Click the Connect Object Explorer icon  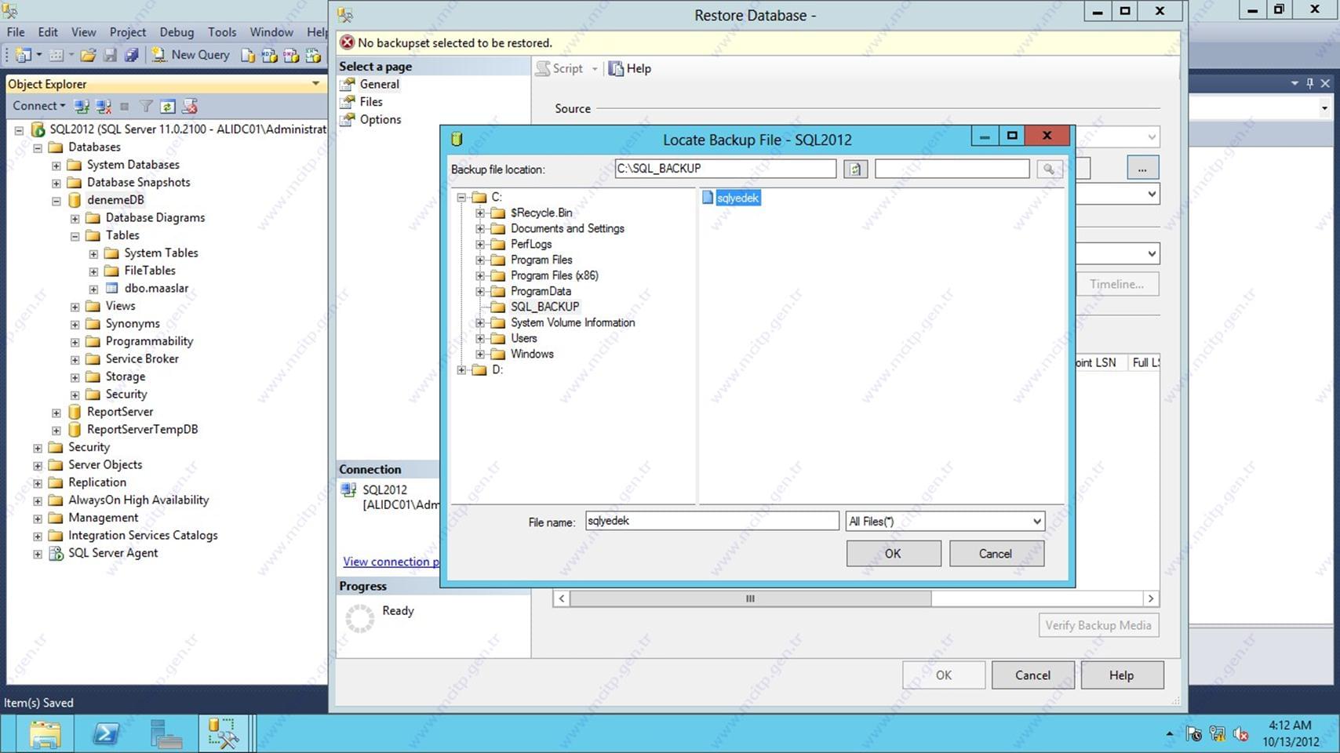point(82,106)
